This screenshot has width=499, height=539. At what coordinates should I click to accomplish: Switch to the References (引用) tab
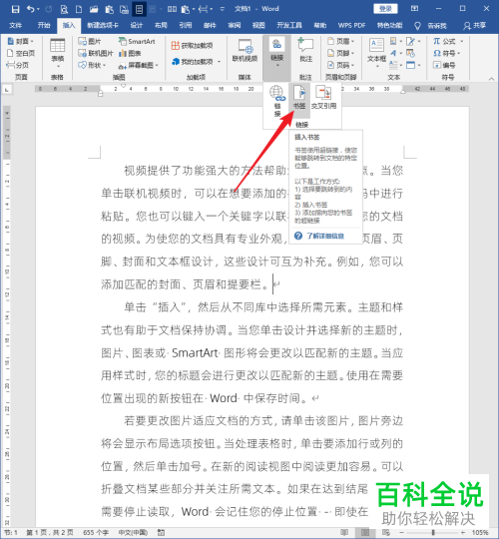coord(186,25)
